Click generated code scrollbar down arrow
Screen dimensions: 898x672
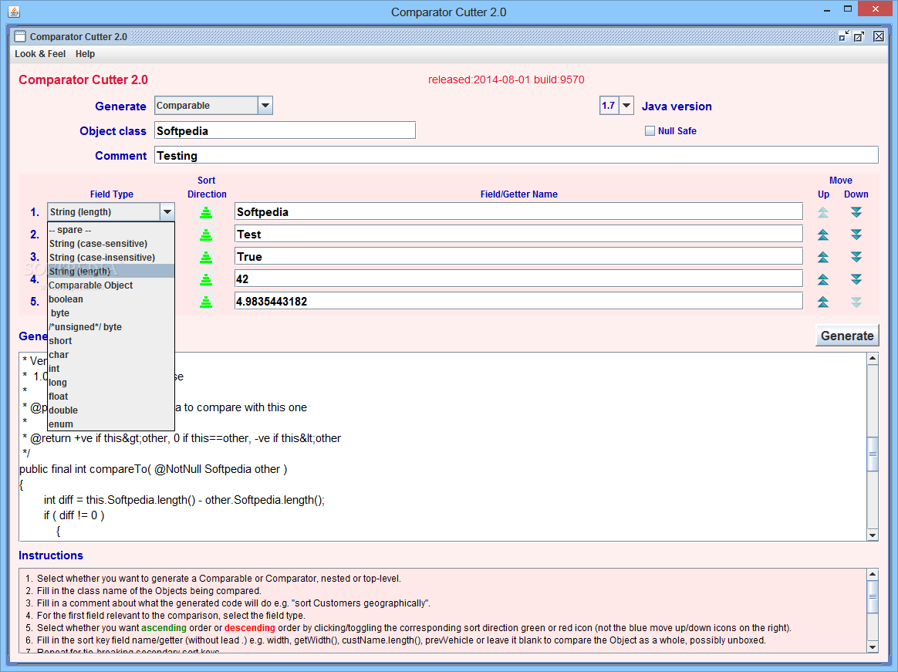coord(873,535)
